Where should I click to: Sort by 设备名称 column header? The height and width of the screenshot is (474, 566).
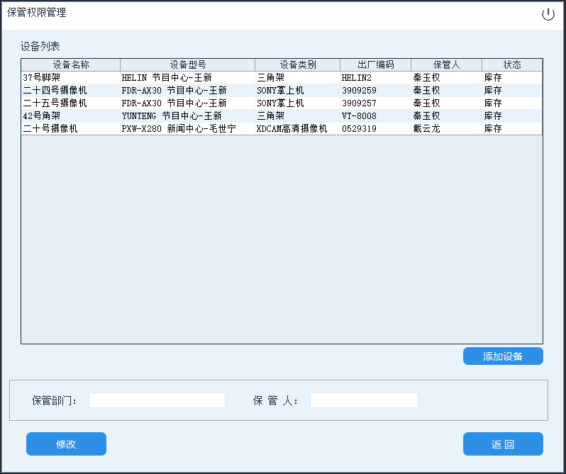pyautogui.click(x=71, y=64)
